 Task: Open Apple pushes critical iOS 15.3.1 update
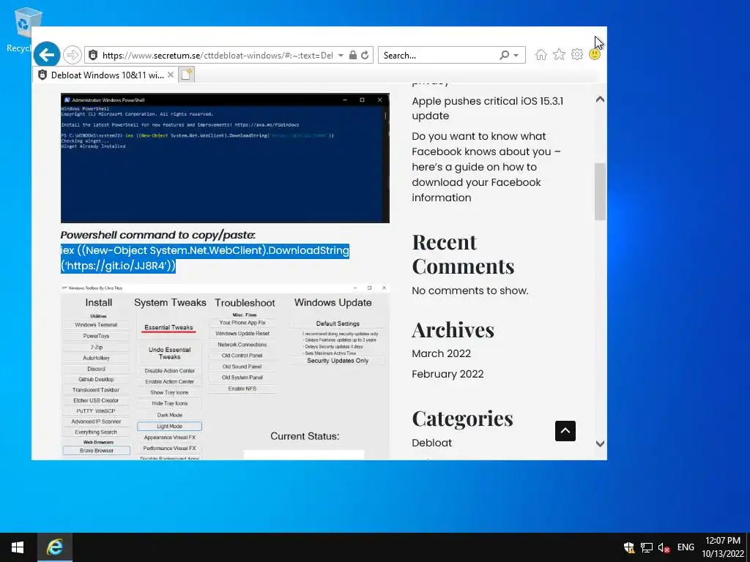[x=487, y=108]
